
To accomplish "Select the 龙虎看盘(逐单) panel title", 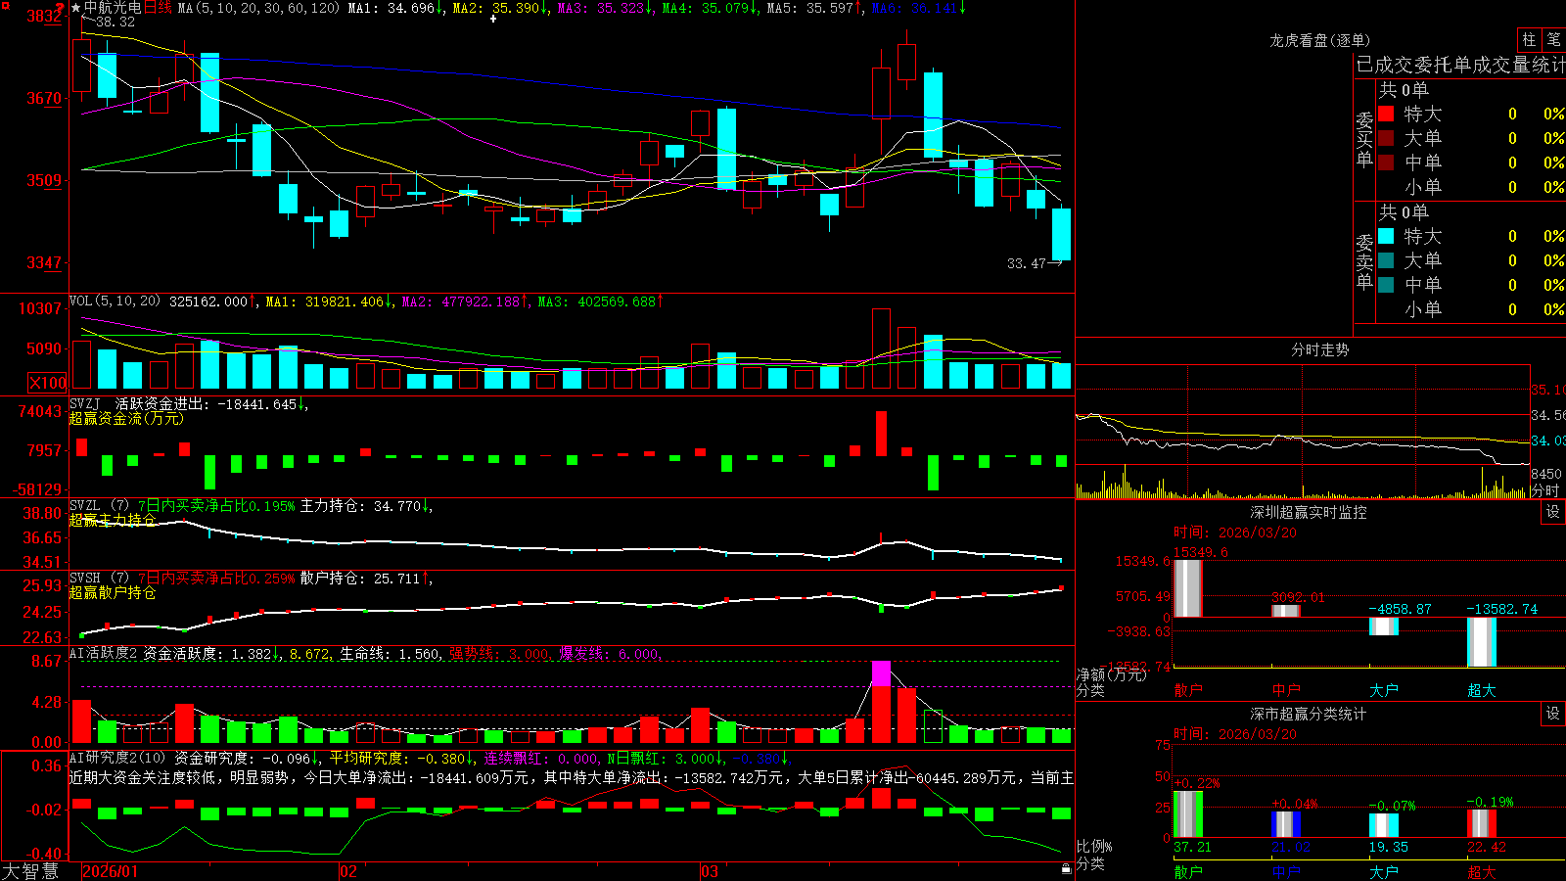I will point(1319,40).
